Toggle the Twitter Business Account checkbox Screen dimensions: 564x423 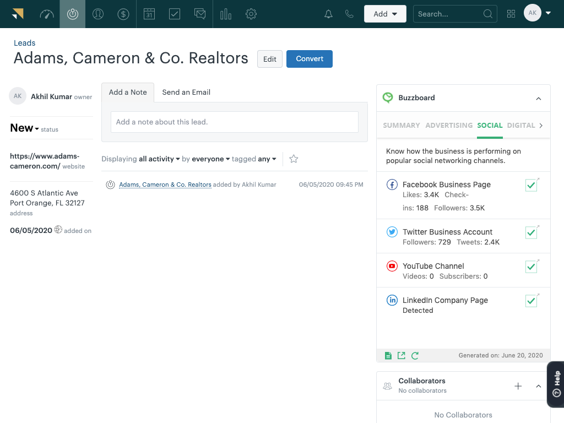click(531, 233)
